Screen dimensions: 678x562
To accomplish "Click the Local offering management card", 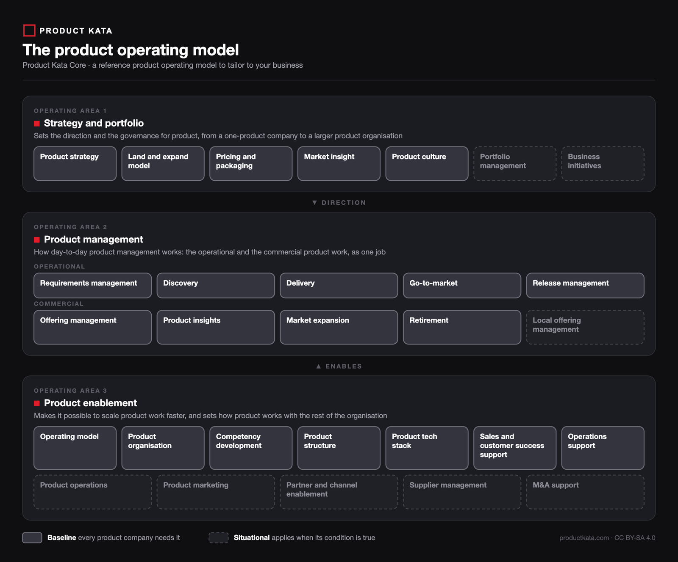I will (x=585, y=328).
